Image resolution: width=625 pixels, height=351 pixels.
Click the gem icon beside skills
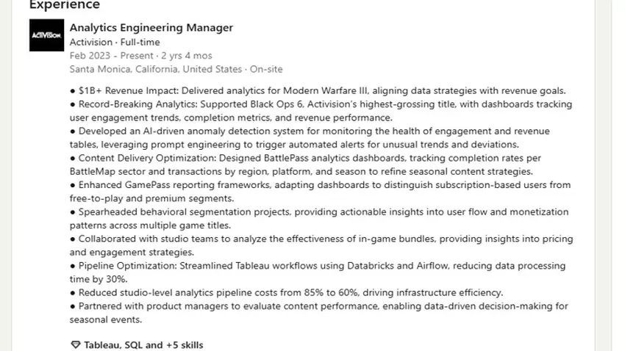pos(75,344)
